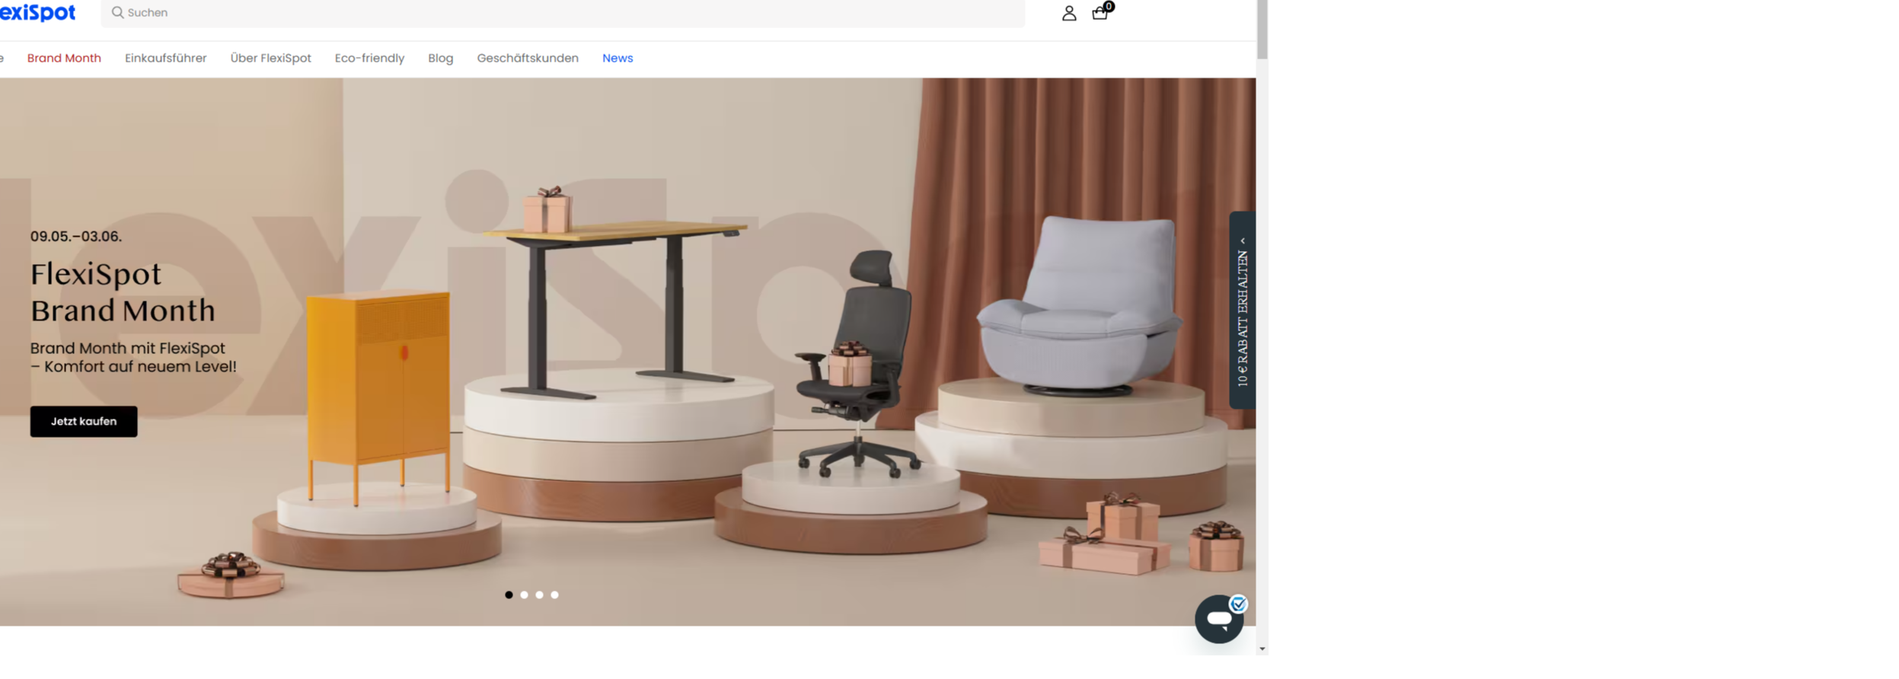The width and height of the screenshot is (1899, 679).
Task: Click the 09.05.–03.06. date text
Action: pyautogui.click(x=76, y=236)
